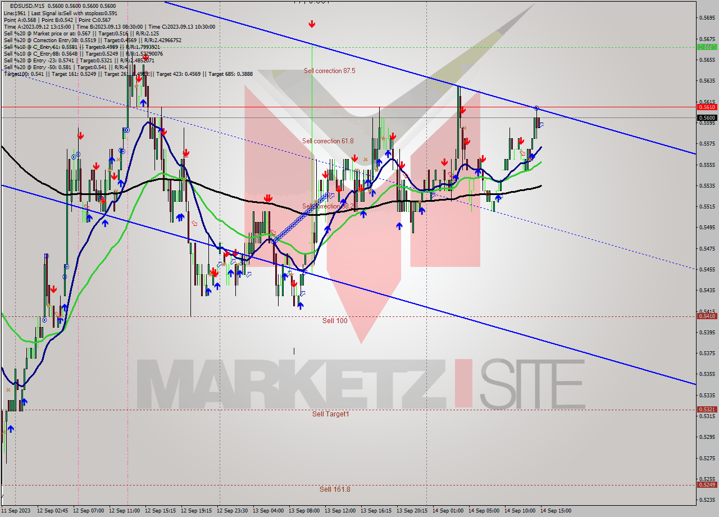Select the '12 Sep 02:45' time label
719x517 pixels.
(x=53, y=511)
